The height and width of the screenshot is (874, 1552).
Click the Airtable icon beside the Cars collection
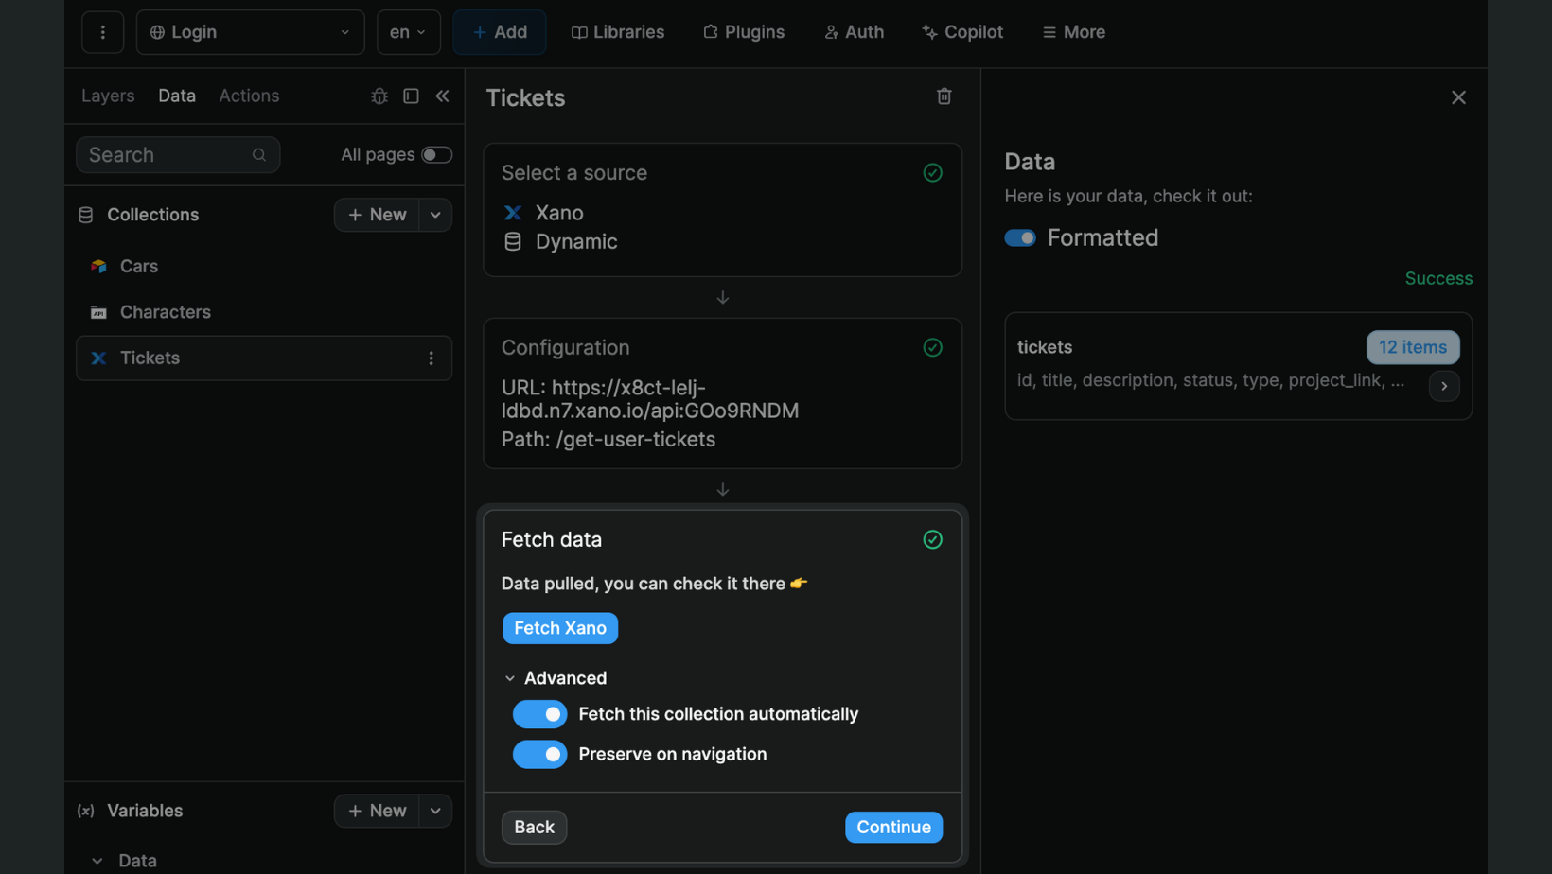[x=97, y=266]
